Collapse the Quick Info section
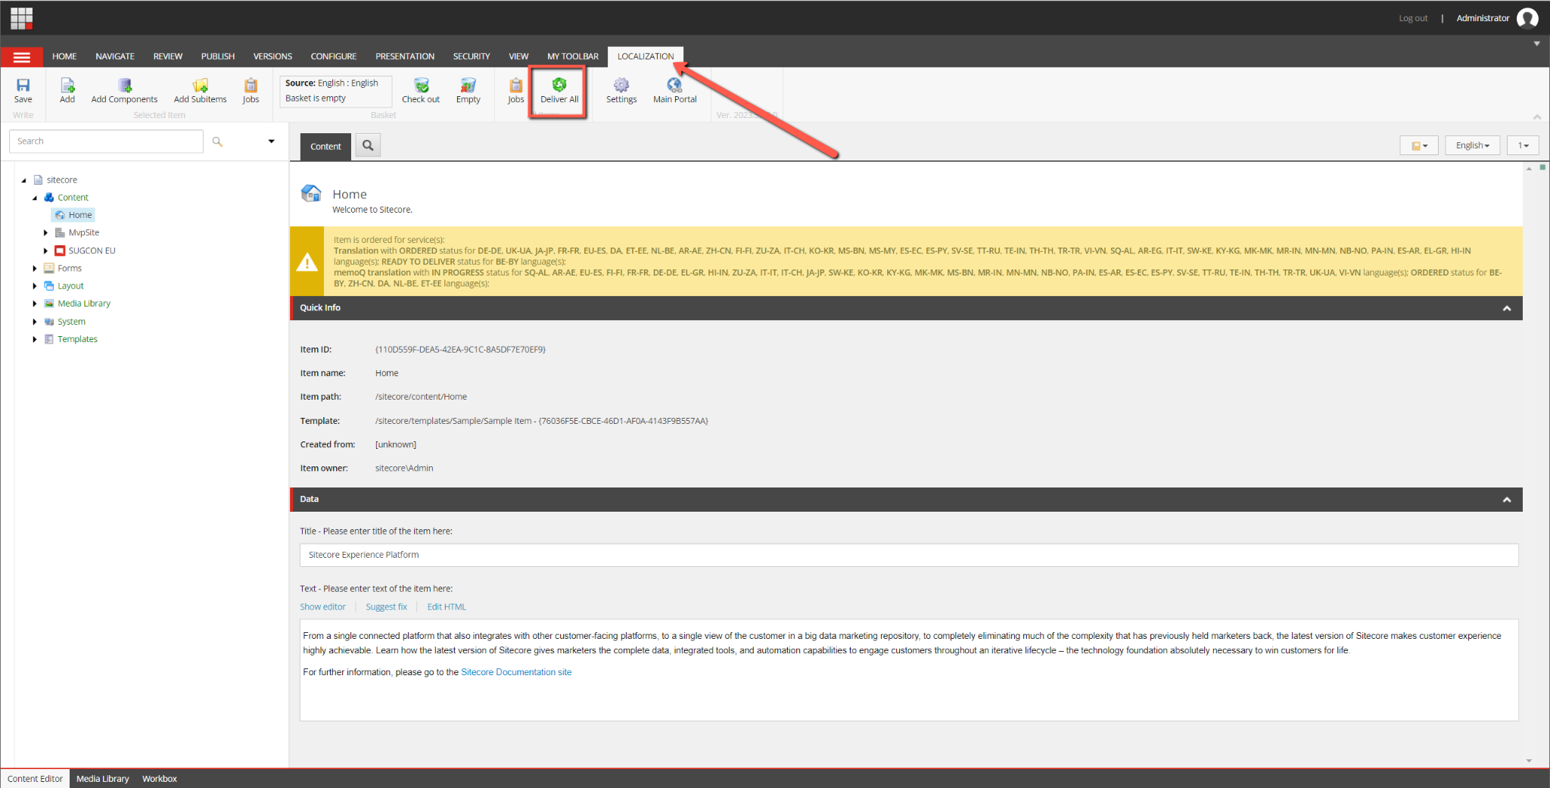Image resolution: width=1550 pixels, height=788 pixels. click(1506, 308)
